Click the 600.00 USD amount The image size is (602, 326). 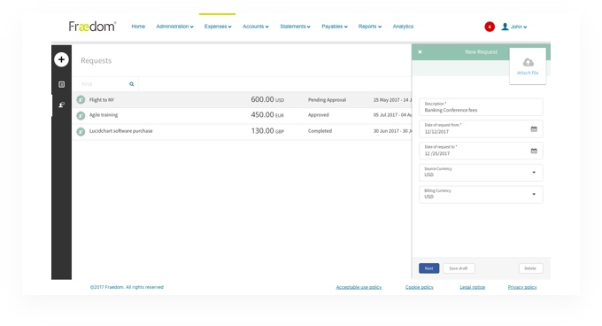coord(267,99)
